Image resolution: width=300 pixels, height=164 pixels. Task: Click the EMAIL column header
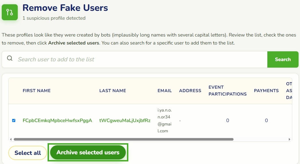164,91
